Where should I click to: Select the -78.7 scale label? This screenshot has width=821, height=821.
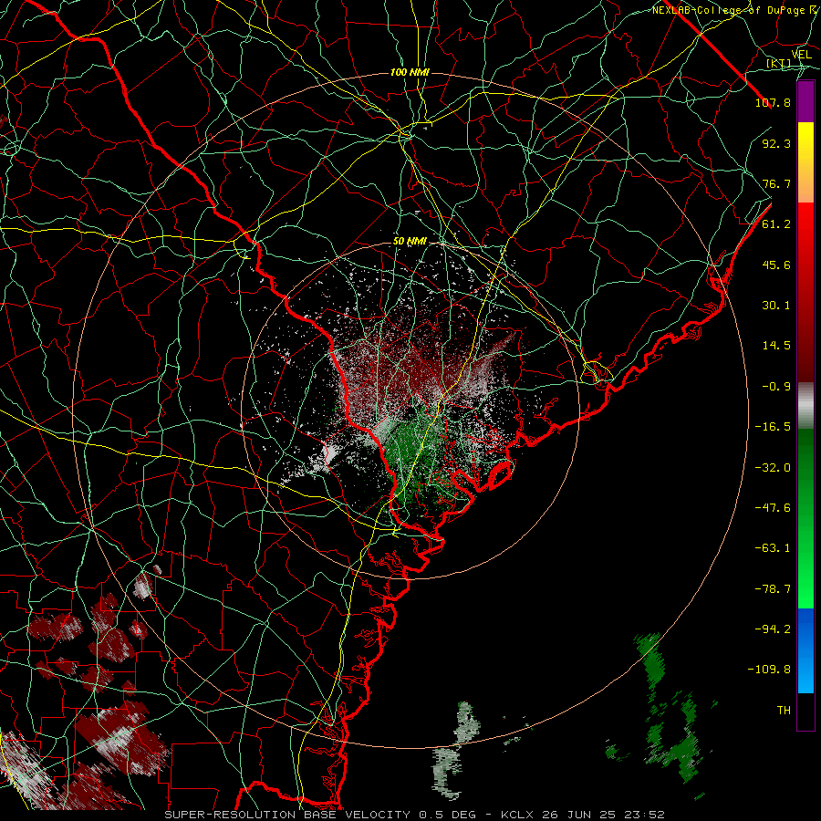tap(773, 589)
